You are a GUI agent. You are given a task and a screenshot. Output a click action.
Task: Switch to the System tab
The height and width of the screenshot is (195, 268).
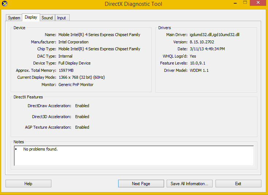pos(14,18)
